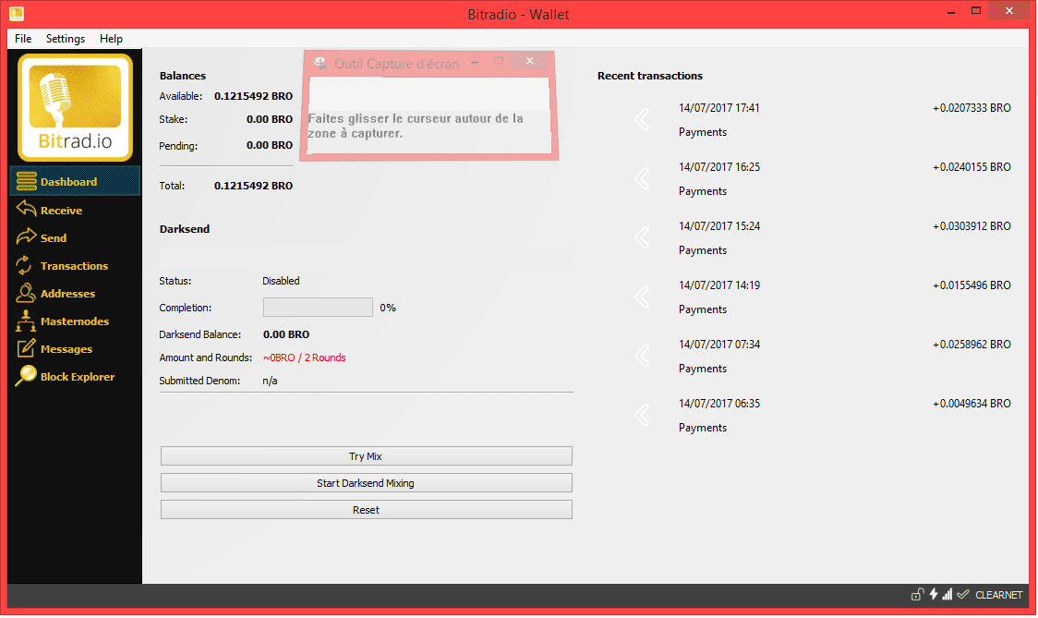Click the 14/07/2017 16:25 transaction date
The image size is (1038, 618).
click(x=719, y=167)
